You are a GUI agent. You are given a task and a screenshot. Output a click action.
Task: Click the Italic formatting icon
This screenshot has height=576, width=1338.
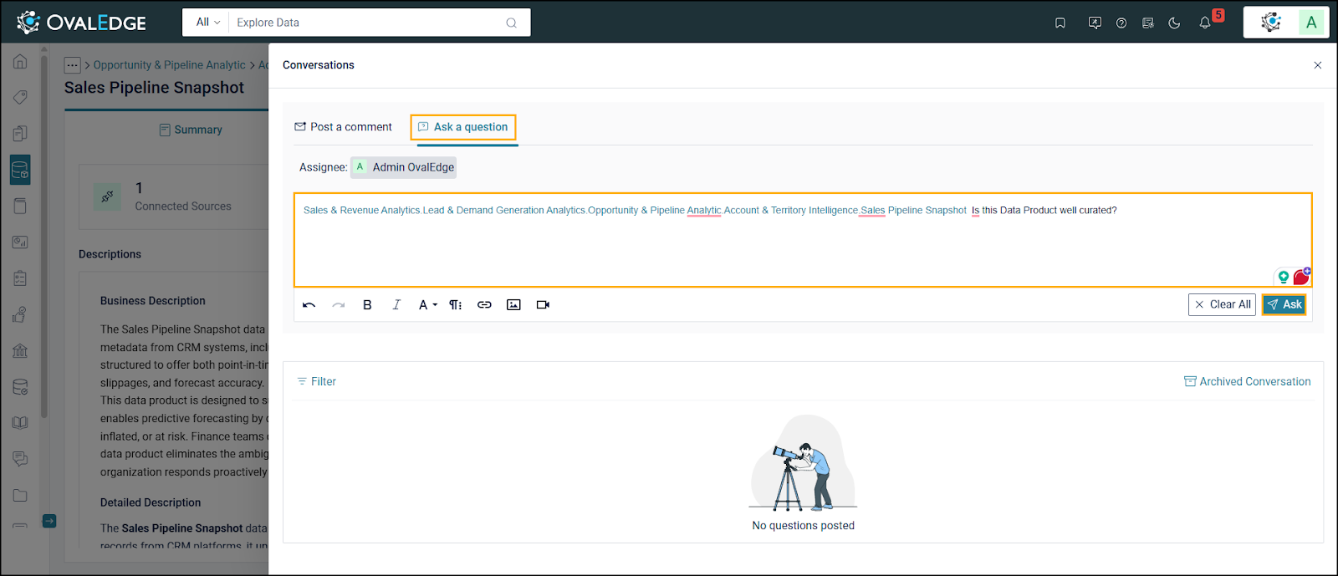(x=396, y=305)
